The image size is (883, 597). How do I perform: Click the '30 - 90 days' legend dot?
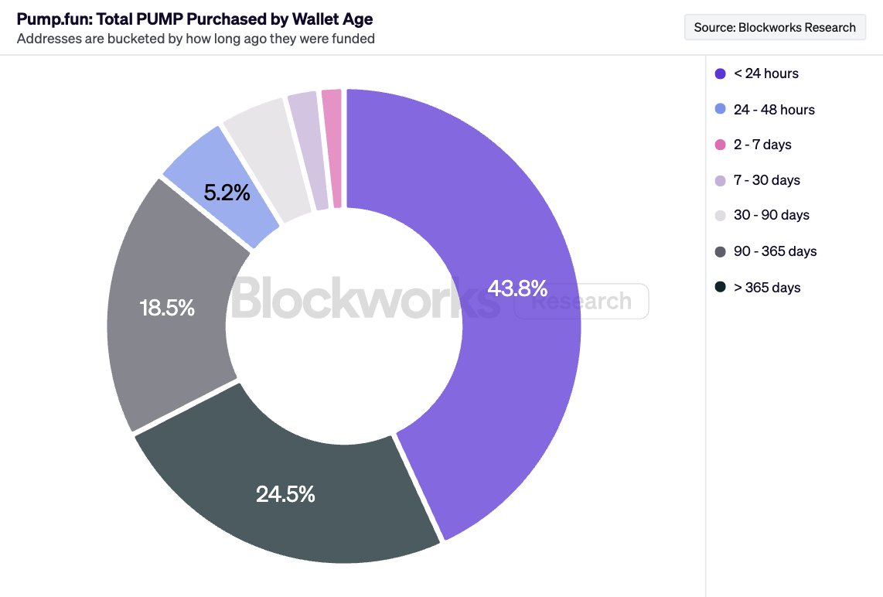tap(721, 216)
